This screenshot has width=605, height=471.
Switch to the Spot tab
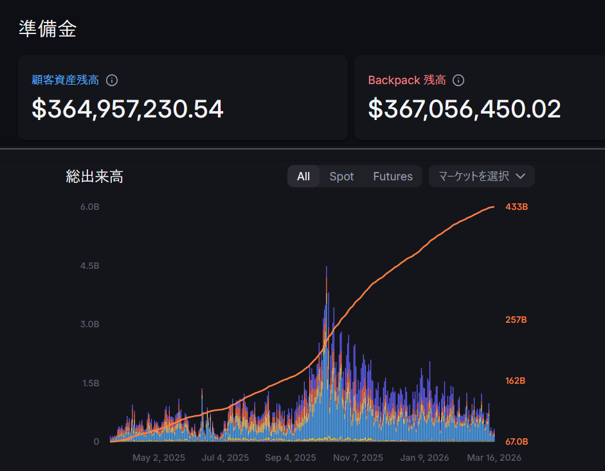(x=341, y=176)
